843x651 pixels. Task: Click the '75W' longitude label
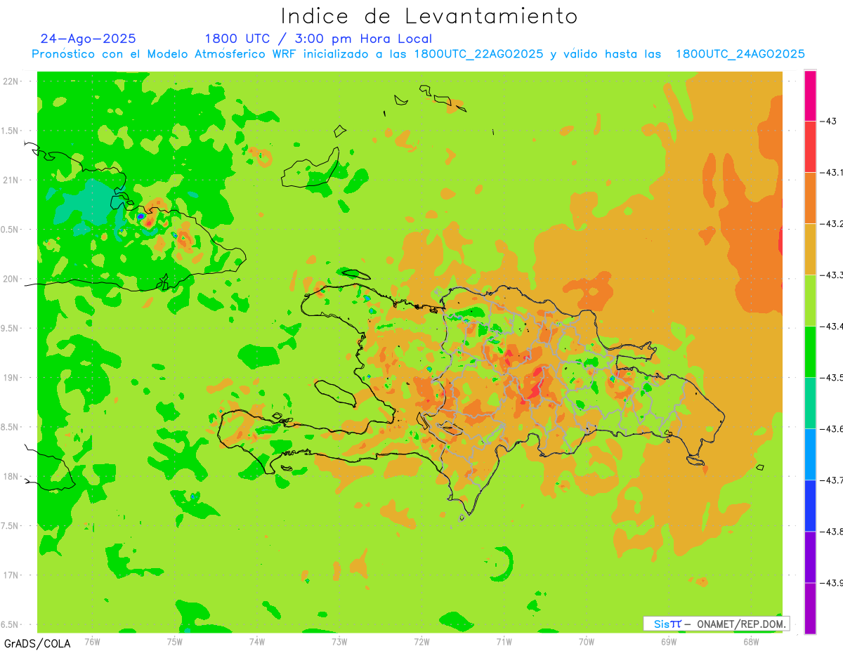[x=175, y=641]
